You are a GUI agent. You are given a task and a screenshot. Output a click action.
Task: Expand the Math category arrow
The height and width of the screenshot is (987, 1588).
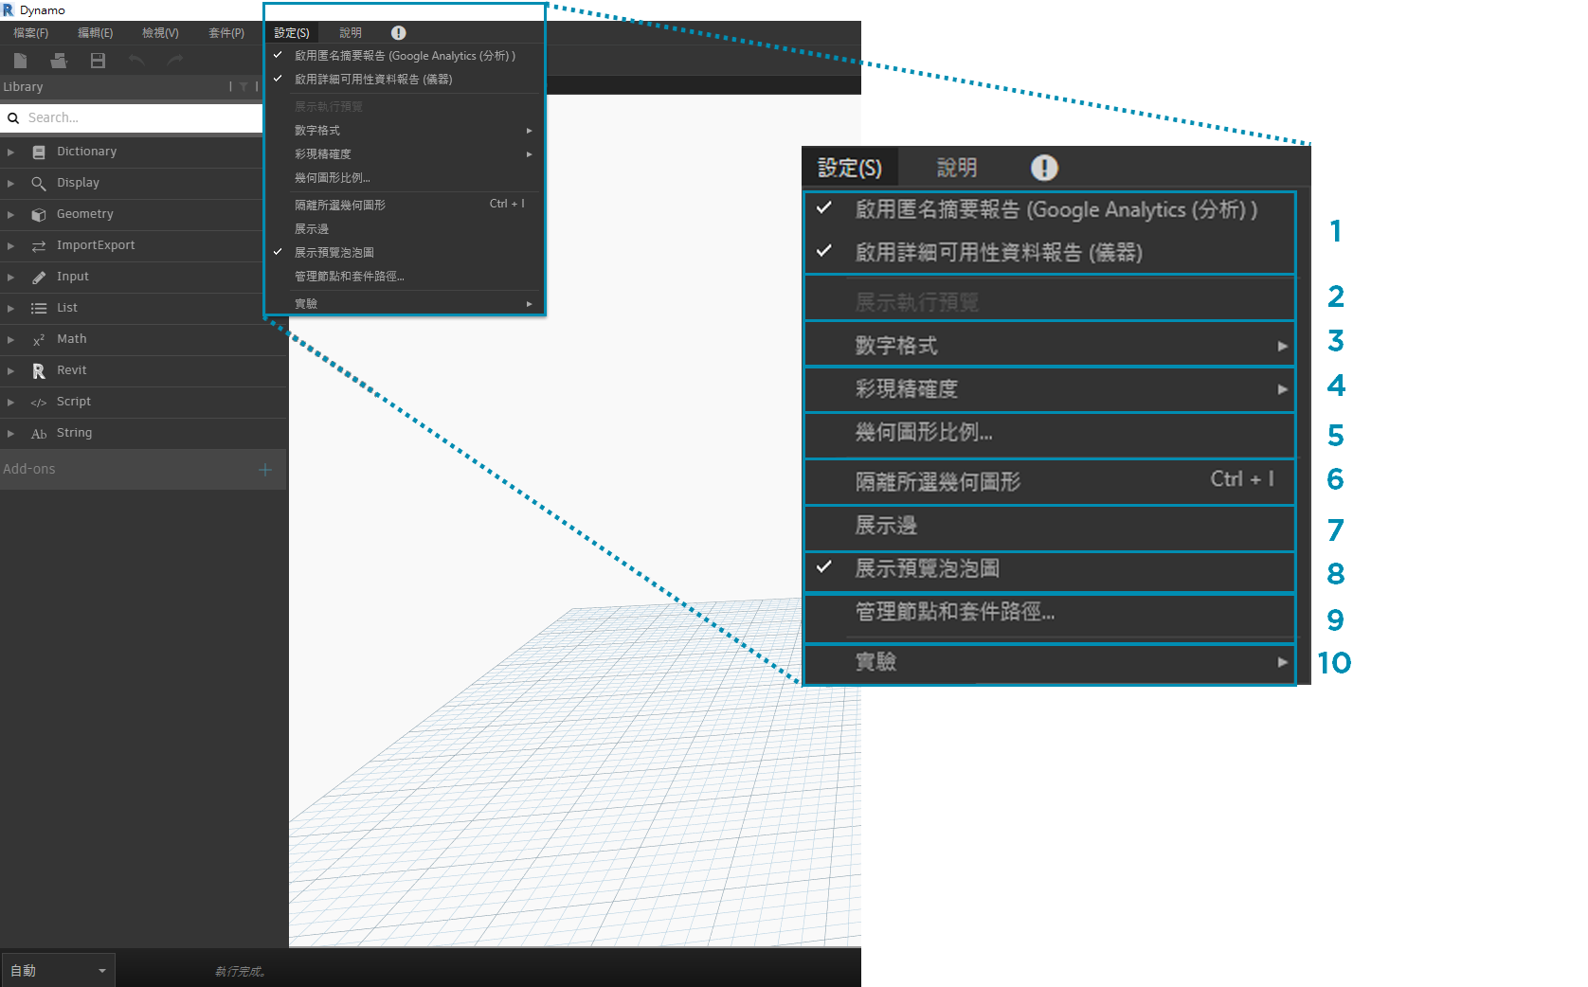click(x=10, y=339)
